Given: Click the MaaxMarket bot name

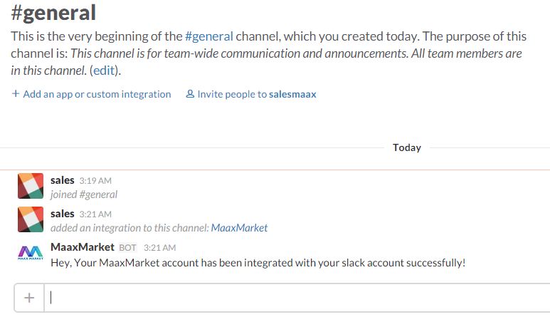Looking at the screenshot, I should tap(83, 247).
